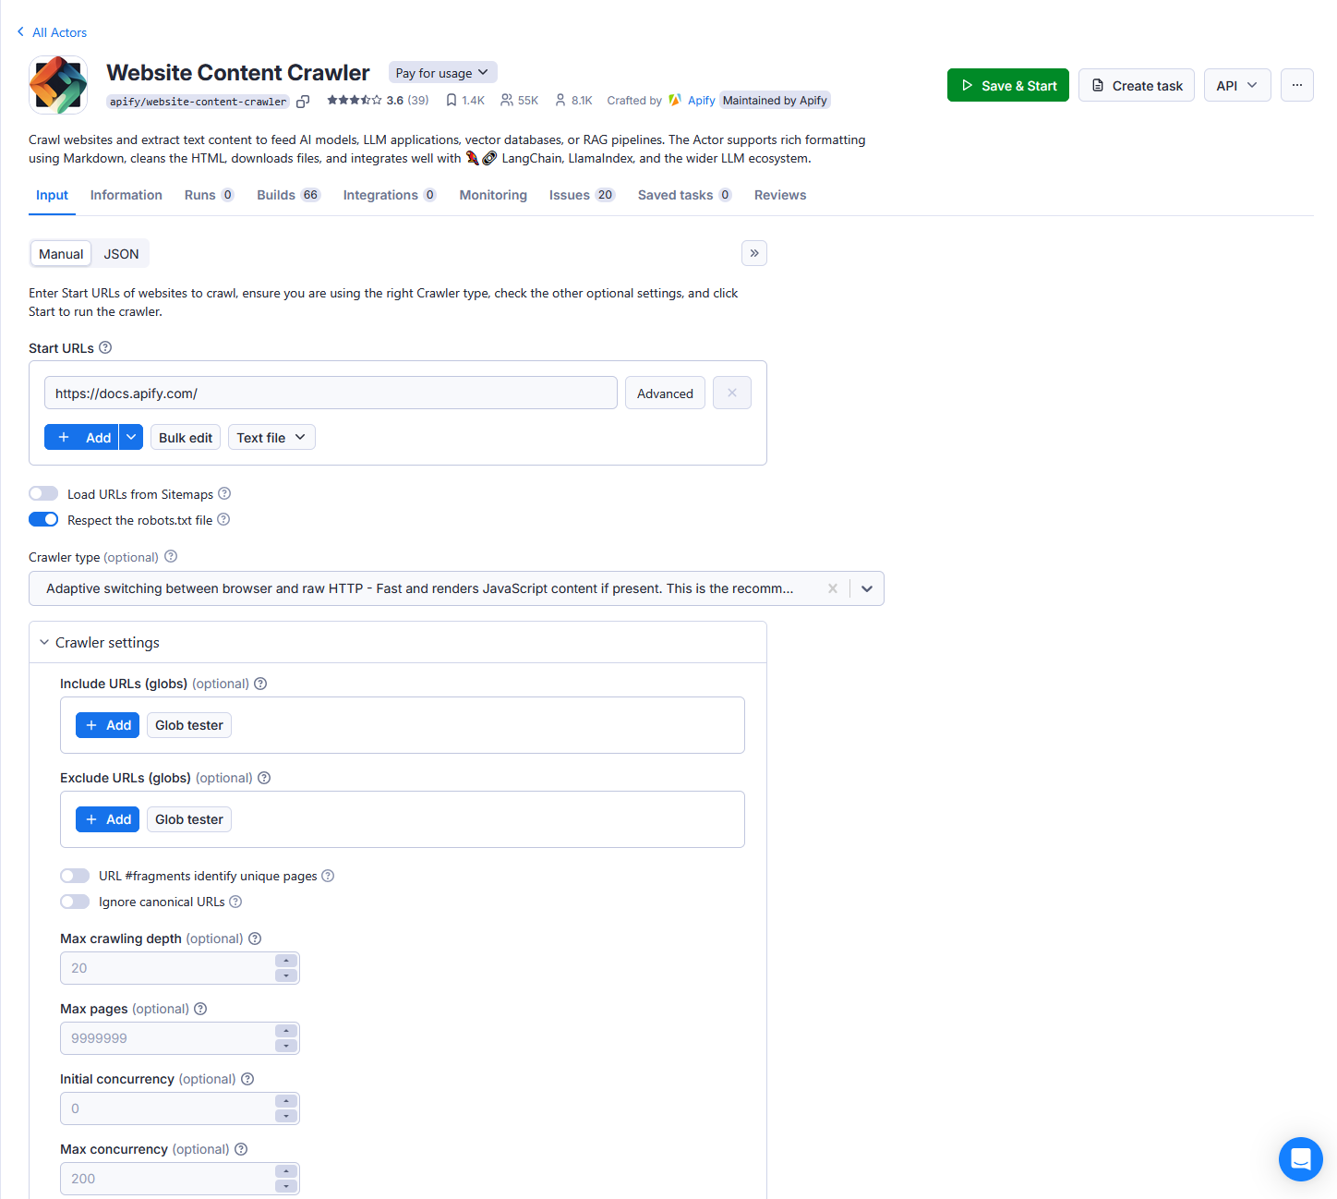Copy the actor name with the copy icon
Image resolution: width=1337 pixels, height=1199 pixels.
click(304, 102)
